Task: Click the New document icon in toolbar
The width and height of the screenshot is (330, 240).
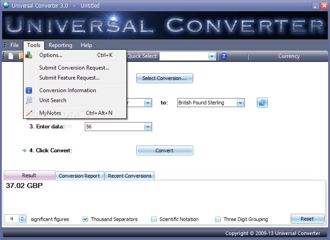Action: click(x=11, y=56)
